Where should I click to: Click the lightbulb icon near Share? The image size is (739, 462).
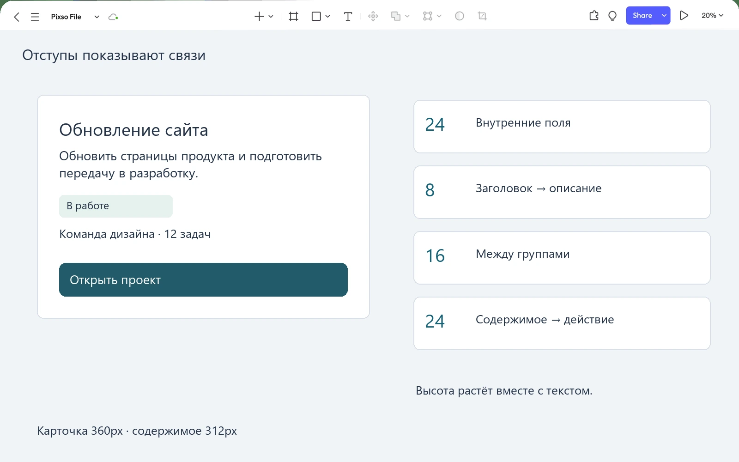pos(612,16)
